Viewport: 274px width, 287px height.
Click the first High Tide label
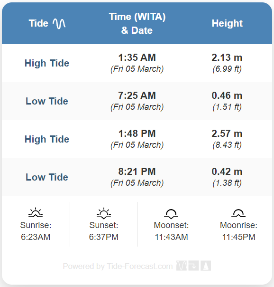point(47,63)
